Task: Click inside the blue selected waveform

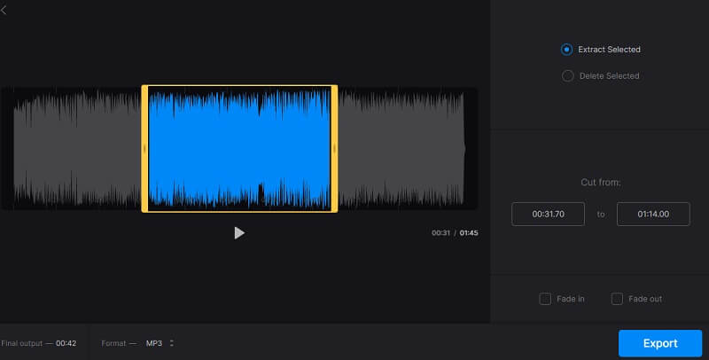Action: pyautogui.click(x=239, y=149)
